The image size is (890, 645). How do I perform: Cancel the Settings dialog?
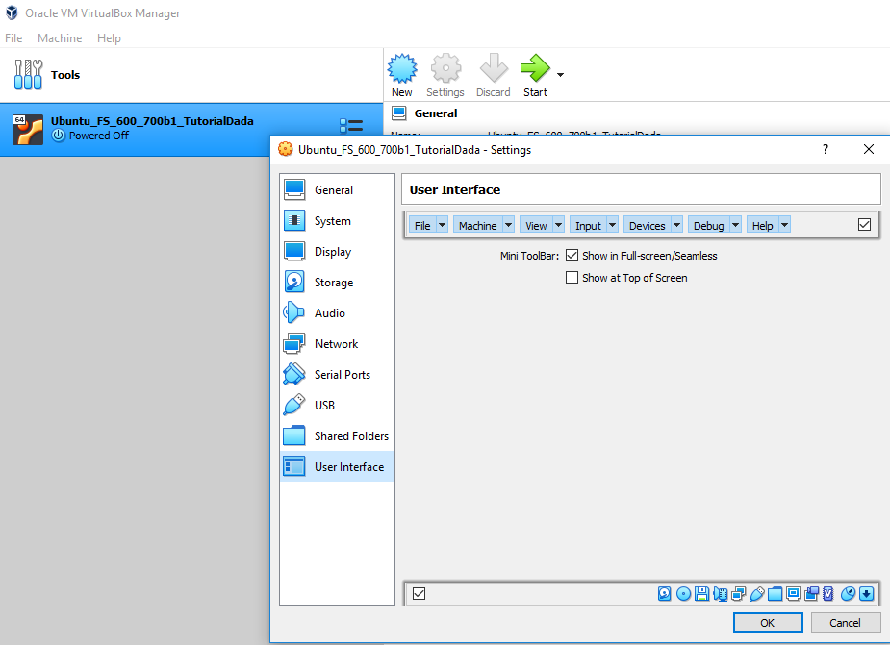click(845, 623)
